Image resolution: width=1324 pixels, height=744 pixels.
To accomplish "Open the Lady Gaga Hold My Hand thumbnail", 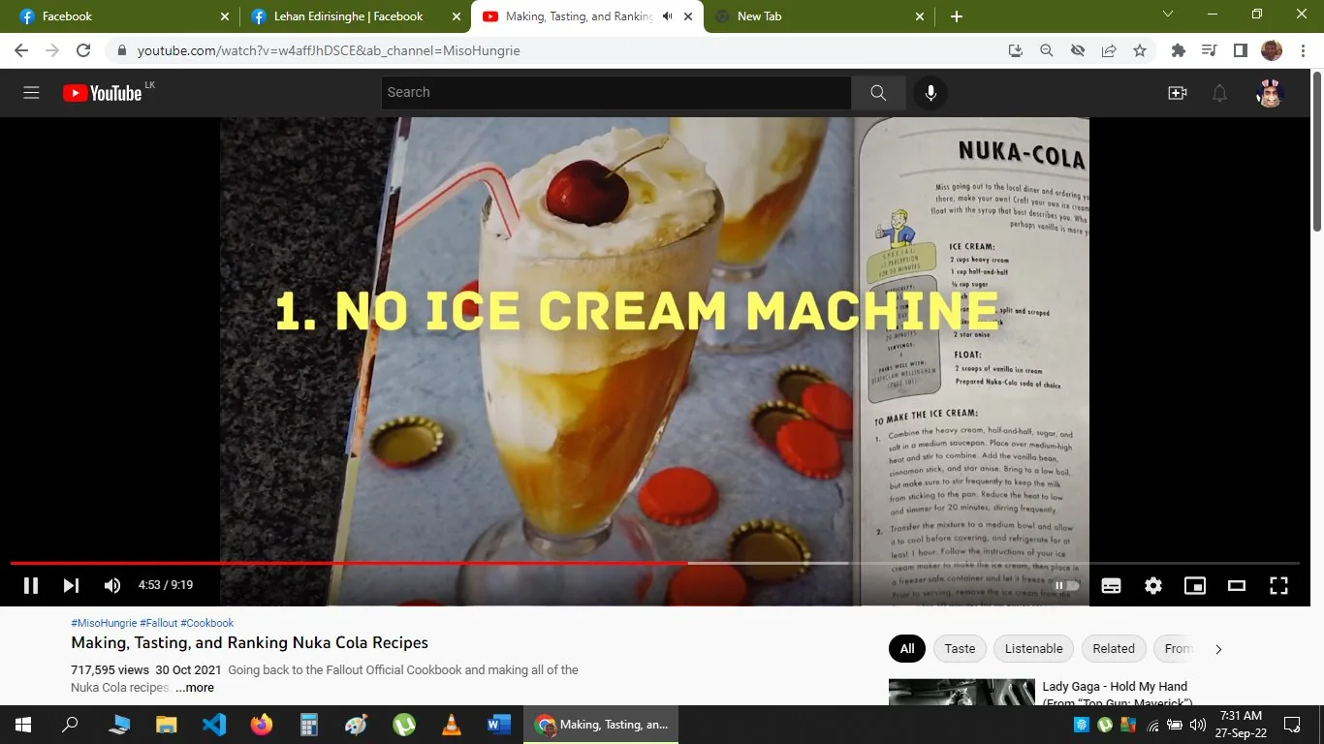I will 961,692.
